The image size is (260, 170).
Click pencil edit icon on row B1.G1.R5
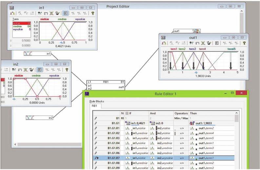pyautogui.click(x=96, y=148)
